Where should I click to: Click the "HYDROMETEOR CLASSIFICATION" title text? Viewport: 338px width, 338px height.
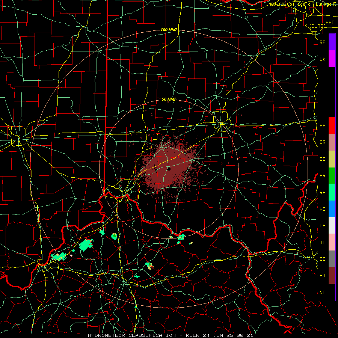click(x=132, y=335)
